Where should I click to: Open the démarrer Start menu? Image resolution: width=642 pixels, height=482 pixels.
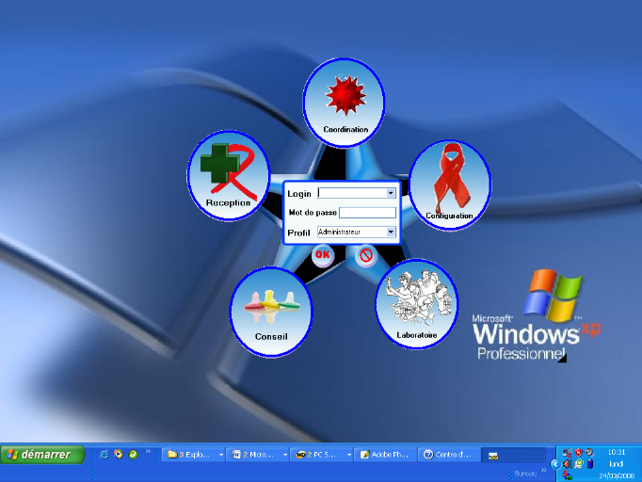click(42, 455)
